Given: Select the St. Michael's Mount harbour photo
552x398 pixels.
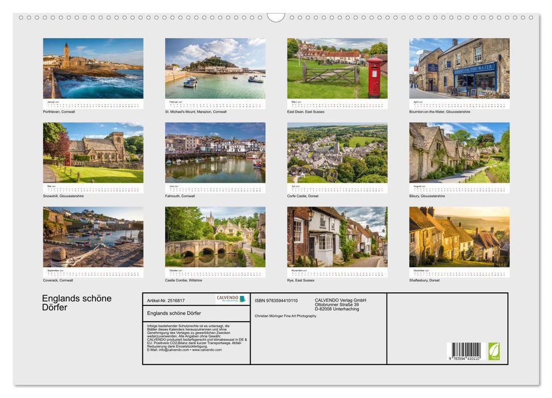Looking at the screenshot, I should (x=215, y=68).
